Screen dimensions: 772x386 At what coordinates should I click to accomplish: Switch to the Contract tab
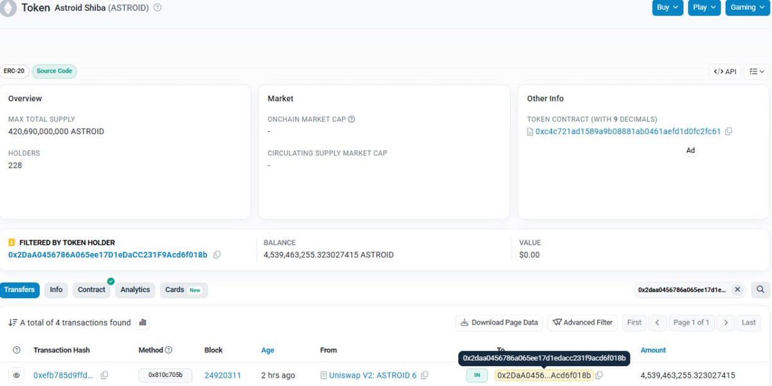pyautogui.click(x=91, y=290)
